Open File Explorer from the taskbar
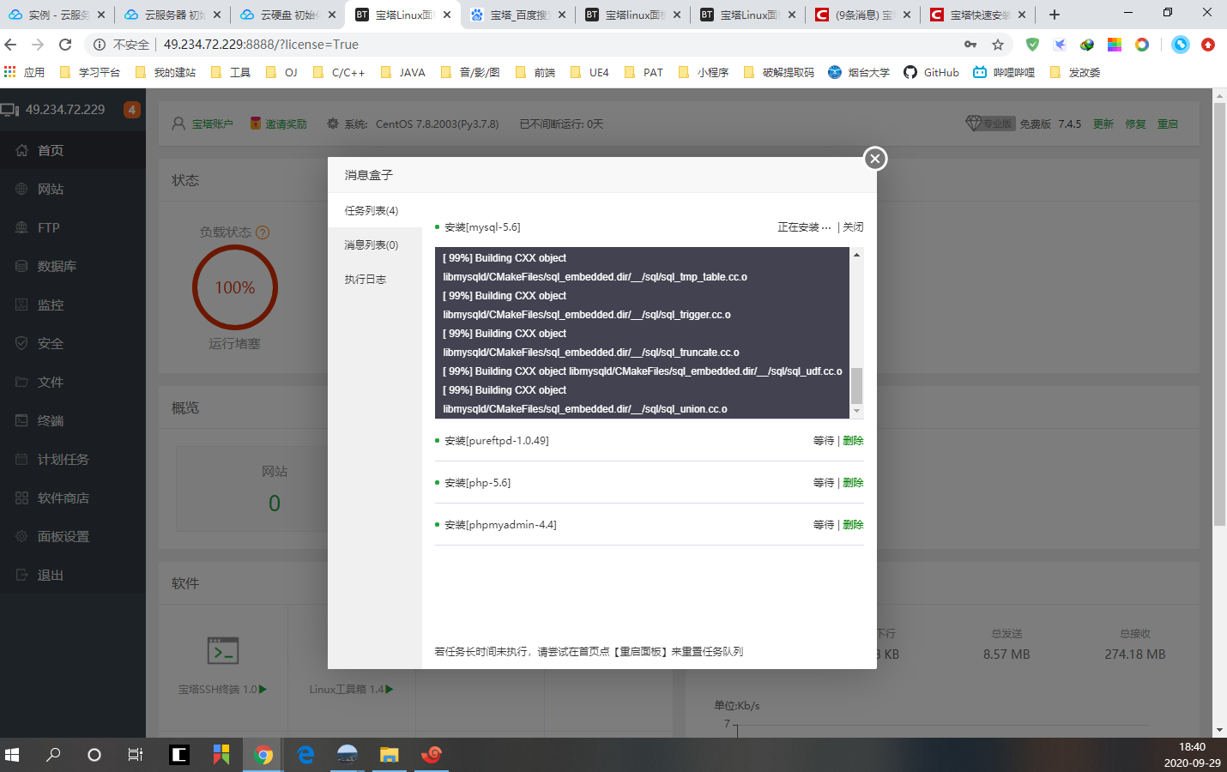The height and width of the screenshot is (772, 1227). click(390, 755)
